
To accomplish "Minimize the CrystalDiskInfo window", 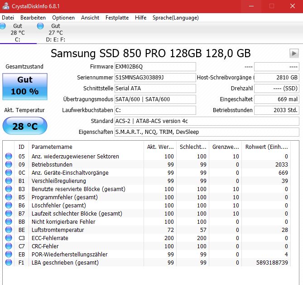I will [x=251, y=6].
